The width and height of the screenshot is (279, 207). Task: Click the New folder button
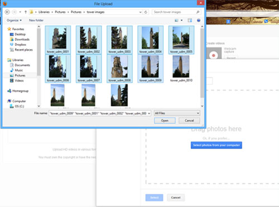click(36, 20)
